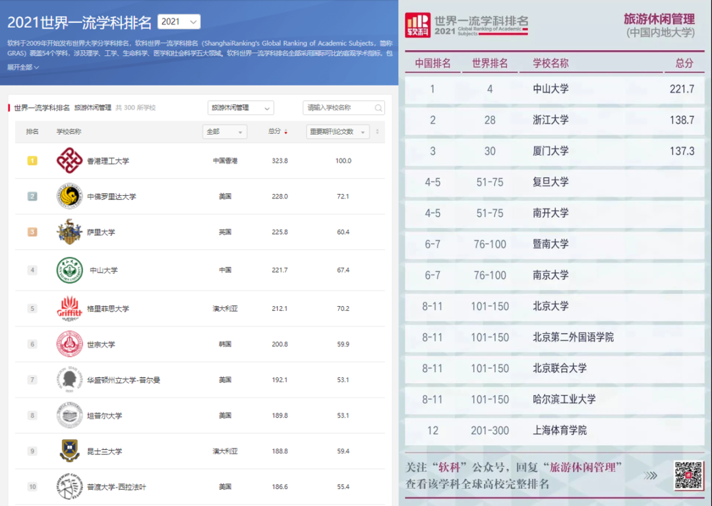The image size is (712, 506).
Task: Select score 228.0 in 中佛罗里达大学 row
Action: pyautogui.click(x=280, y=197)
